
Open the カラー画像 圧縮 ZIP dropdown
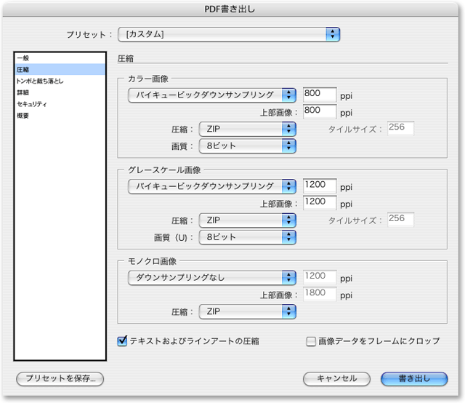pos(247,129)
